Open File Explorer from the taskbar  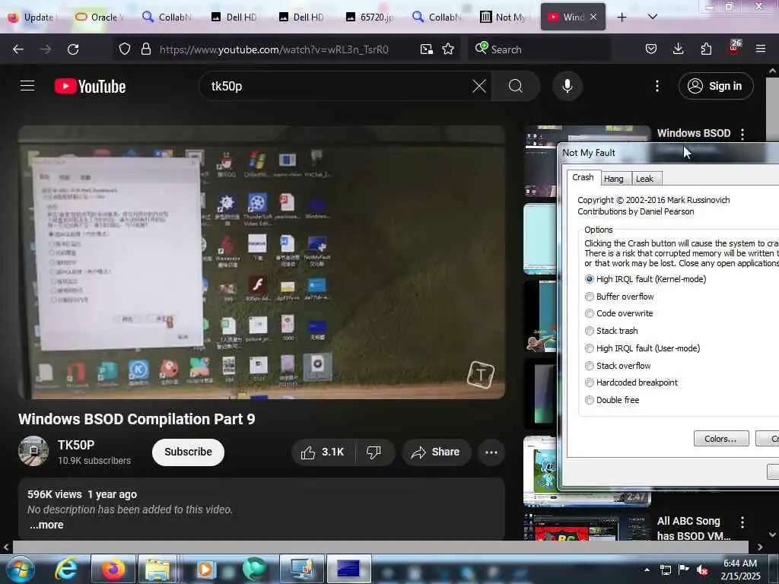(x=157, y=569)
